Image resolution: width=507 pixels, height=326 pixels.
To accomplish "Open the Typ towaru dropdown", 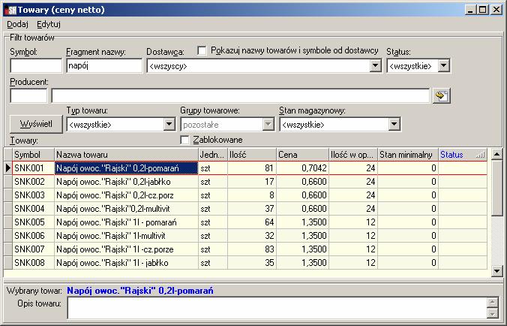I will coord(169,124).
